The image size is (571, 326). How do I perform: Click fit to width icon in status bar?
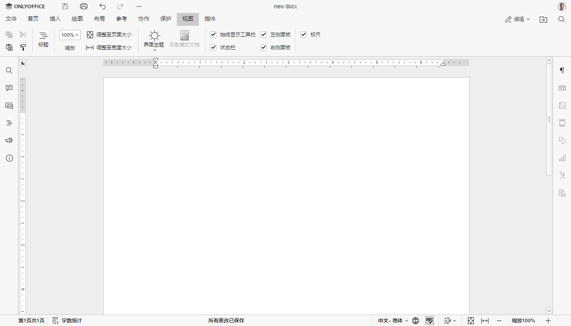tap(485, 320)
